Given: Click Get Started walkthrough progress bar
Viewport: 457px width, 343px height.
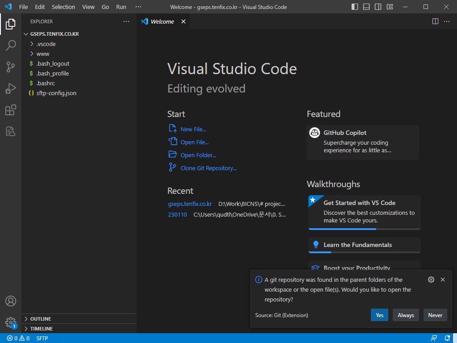Looking at the screenshot, I should click(x=364, y=229).
